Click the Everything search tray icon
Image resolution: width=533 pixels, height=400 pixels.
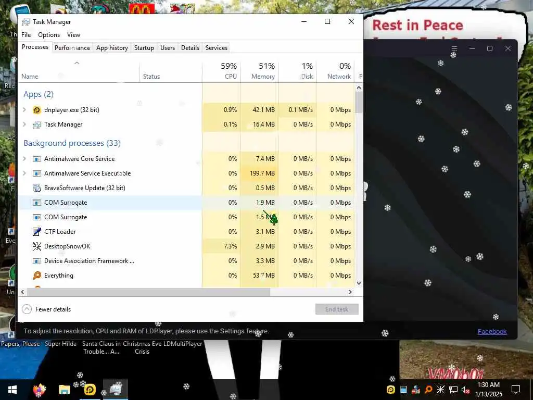tap(428, 390)
